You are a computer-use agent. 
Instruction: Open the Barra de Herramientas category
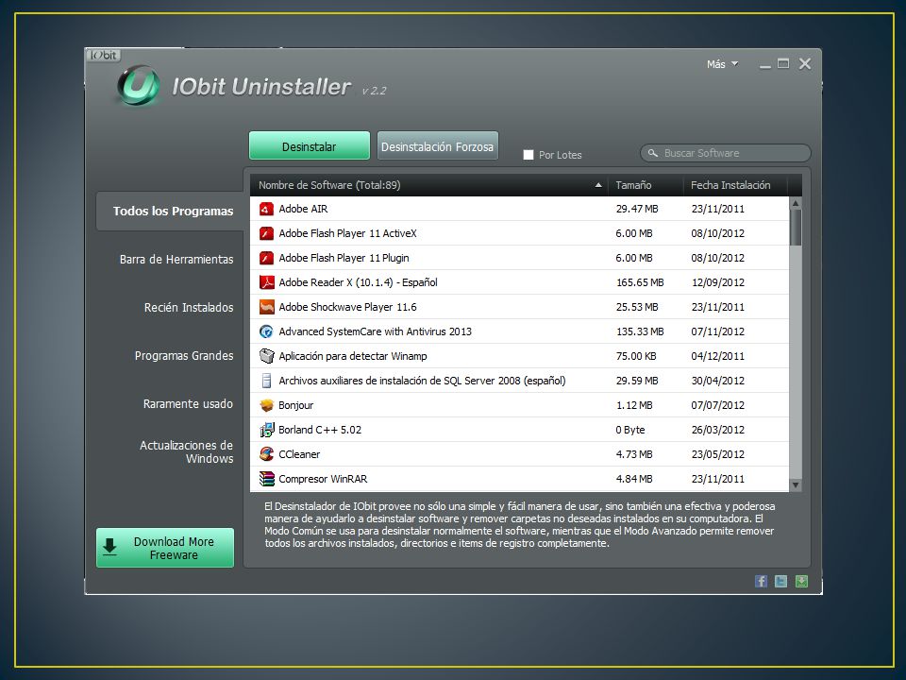(x=176, y=260)
